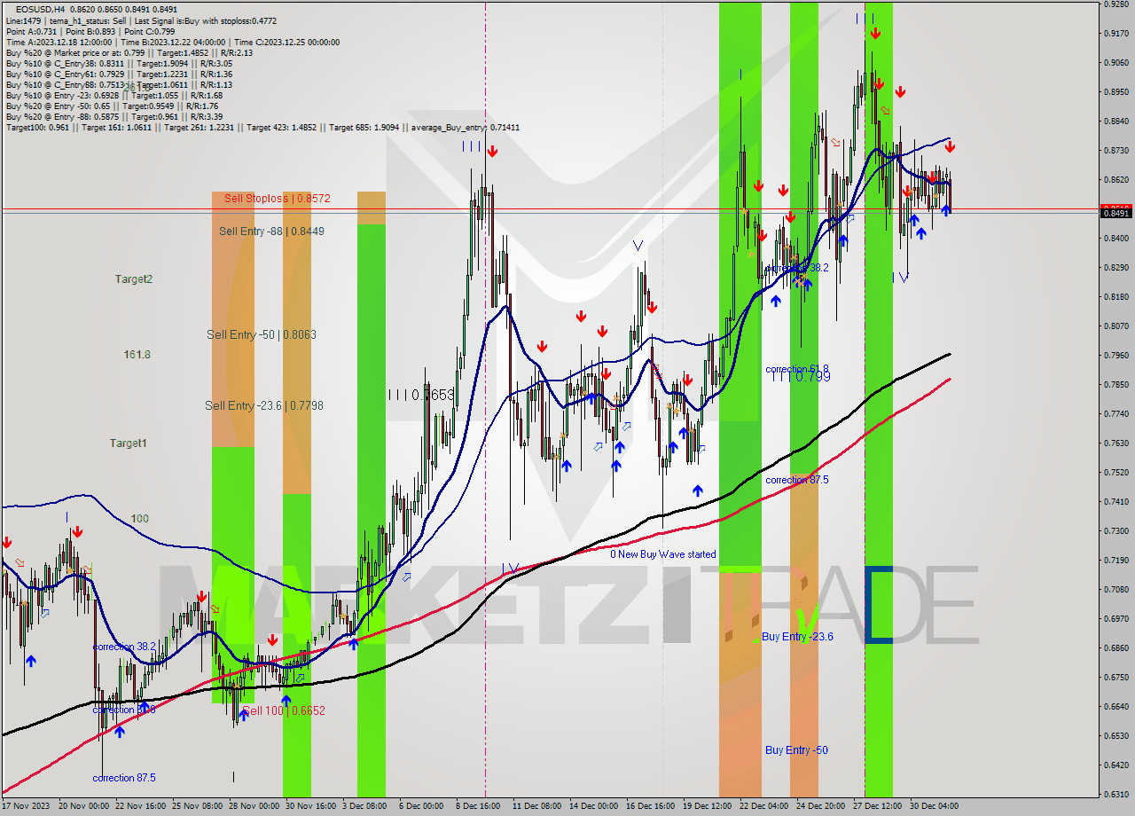
Task: Click the highlighted current price tag 0.8491
Action: click(x=1115, y=213)
